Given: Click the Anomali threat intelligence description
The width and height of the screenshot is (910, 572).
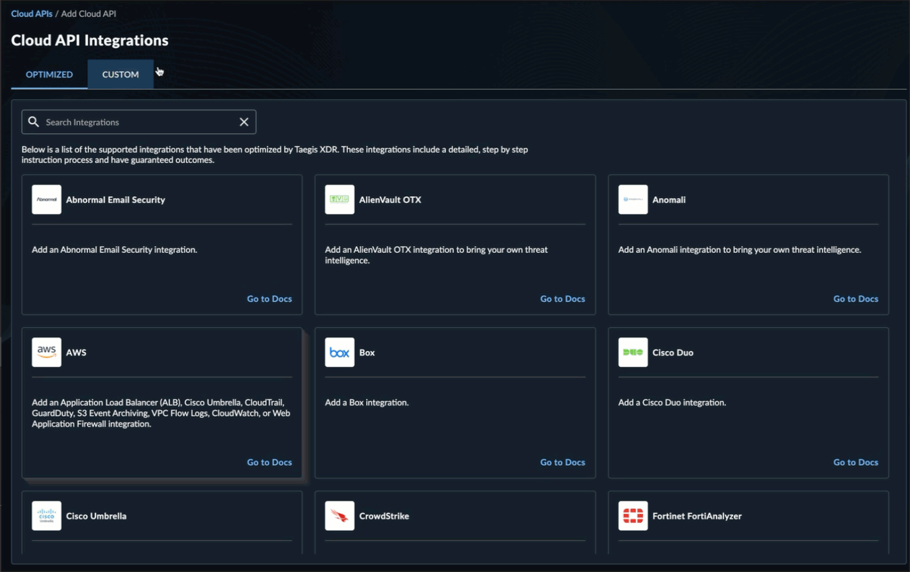Looking at the screenshot, I should tap(739, 250).
